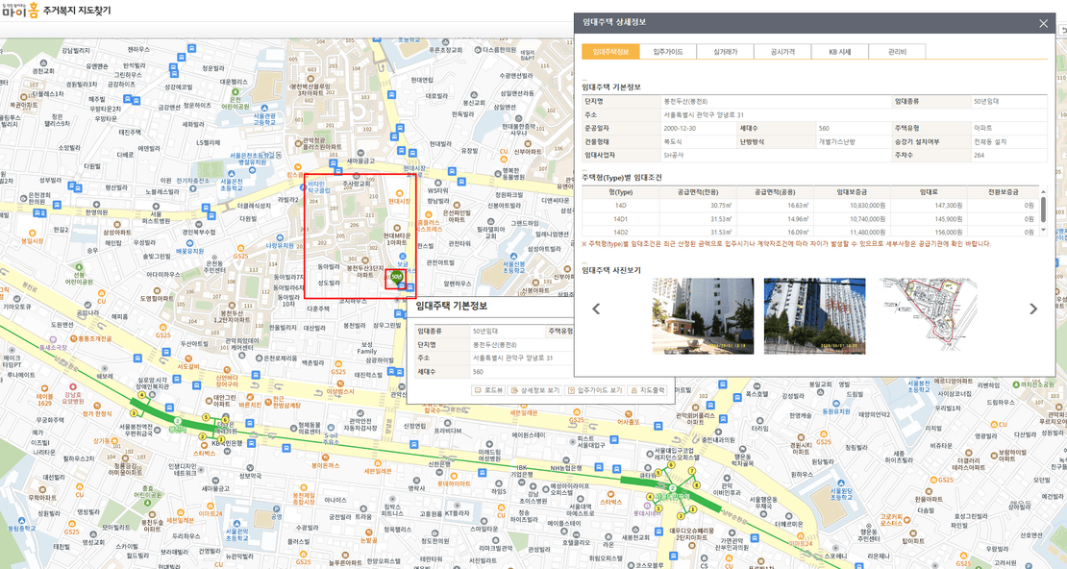This screenshot has width=1067, height=569.
Task: Click the 킴스클럽 store icon
Action: point(297,166)
